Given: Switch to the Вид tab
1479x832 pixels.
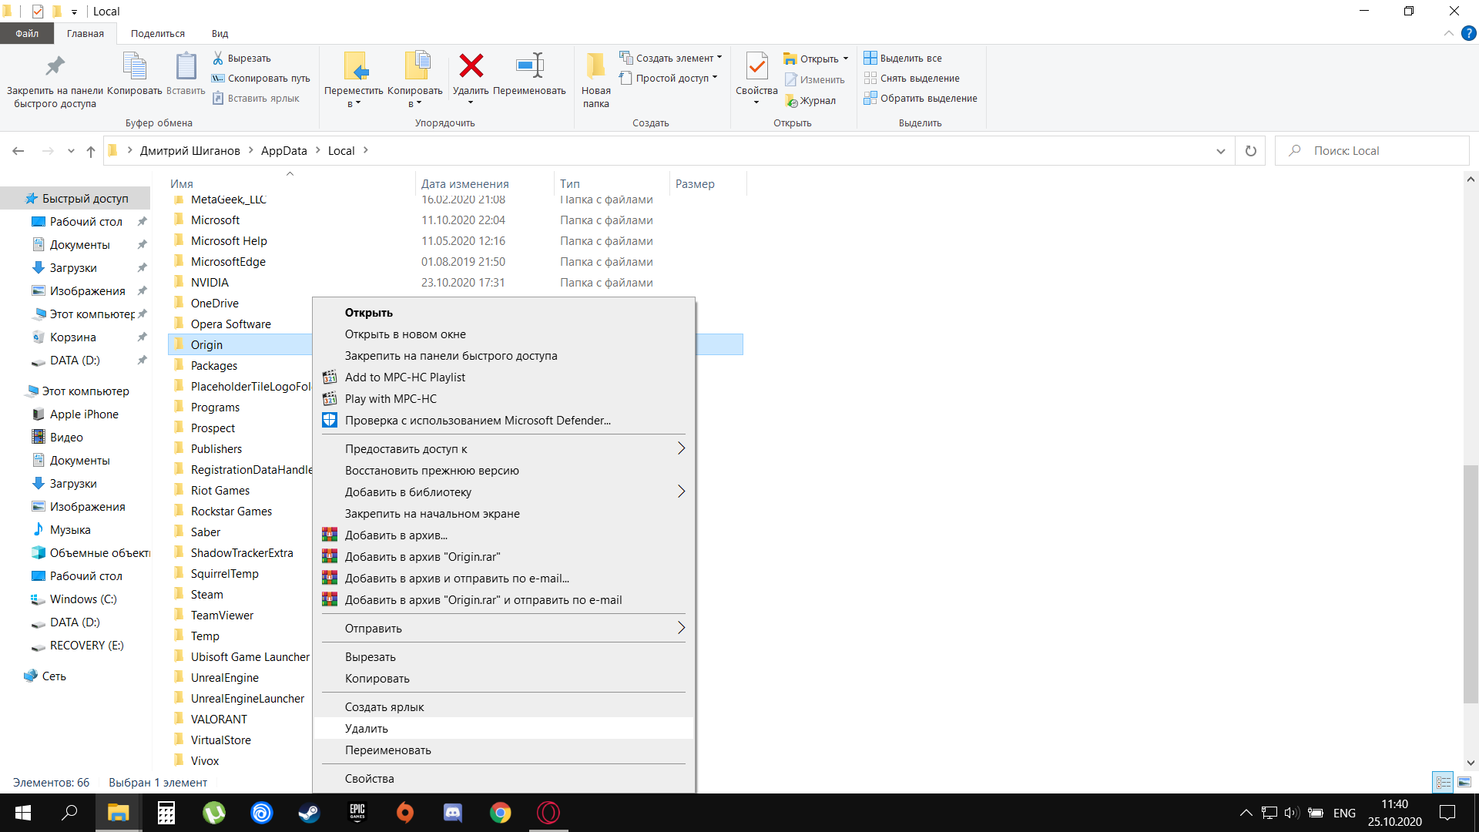Looking at the screenshot, I should [x=220, y=33].
